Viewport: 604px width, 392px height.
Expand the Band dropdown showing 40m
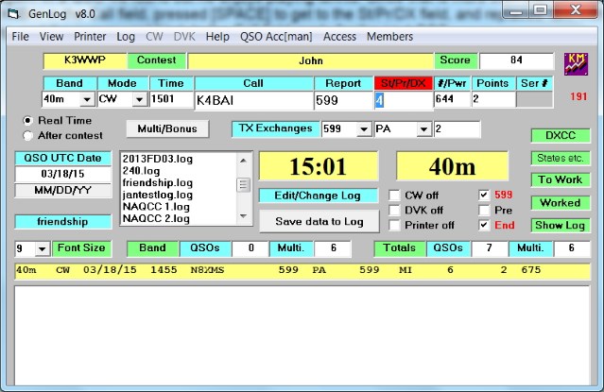[x=87, y=100]
